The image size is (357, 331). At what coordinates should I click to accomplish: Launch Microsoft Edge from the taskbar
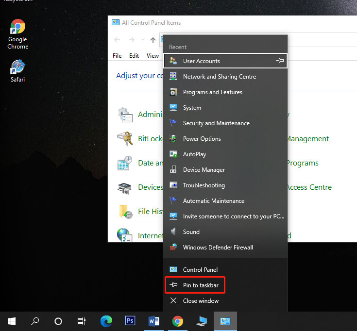[106, 321]
